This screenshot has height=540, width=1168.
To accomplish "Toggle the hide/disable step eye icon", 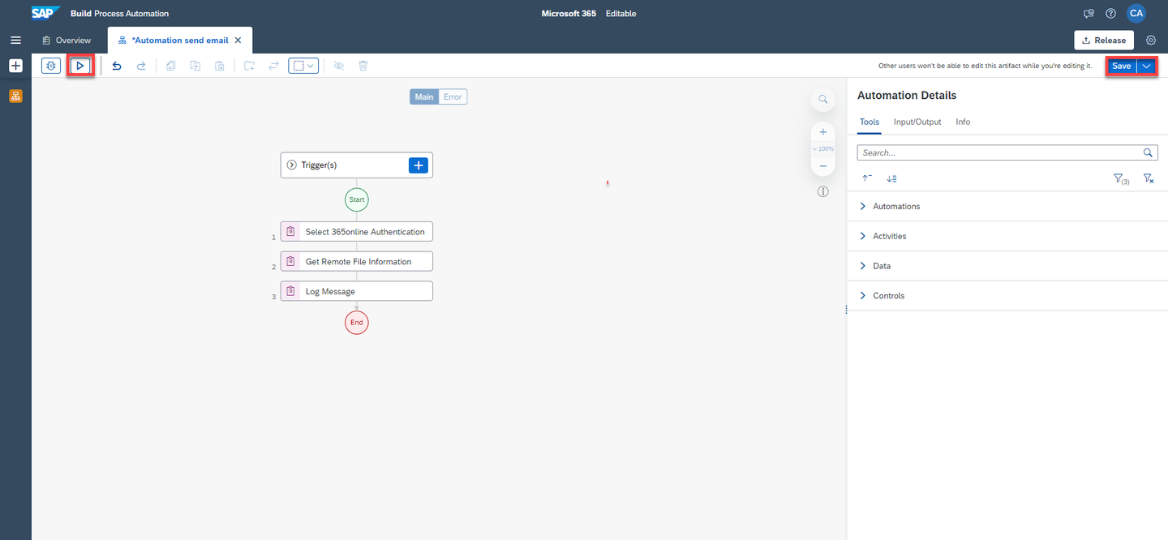I will (x=339, y=66).
